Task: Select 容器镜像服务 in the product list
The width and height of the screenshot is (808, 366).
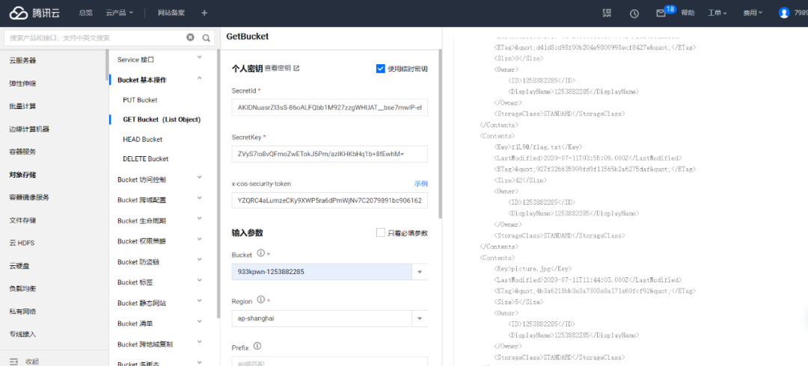Action: point(29,197)
